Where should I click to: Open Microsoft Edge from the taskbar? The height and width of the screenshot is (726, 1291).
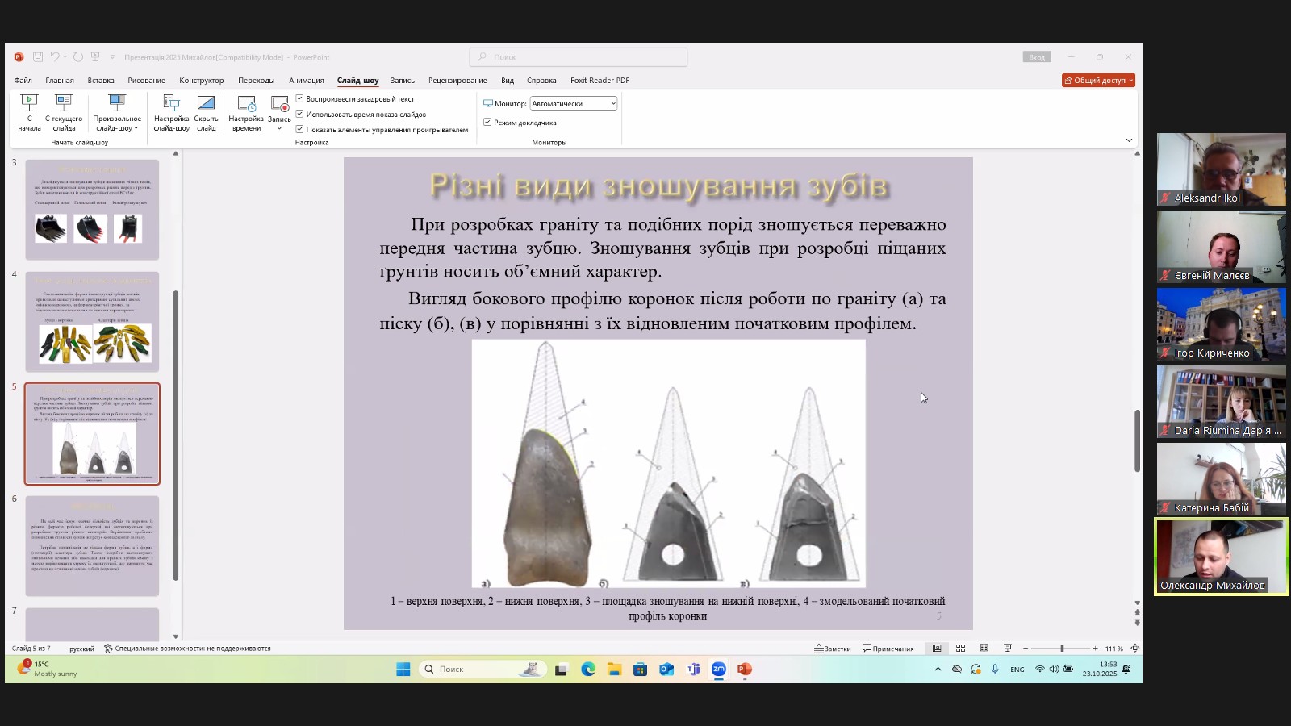(588, 669)
